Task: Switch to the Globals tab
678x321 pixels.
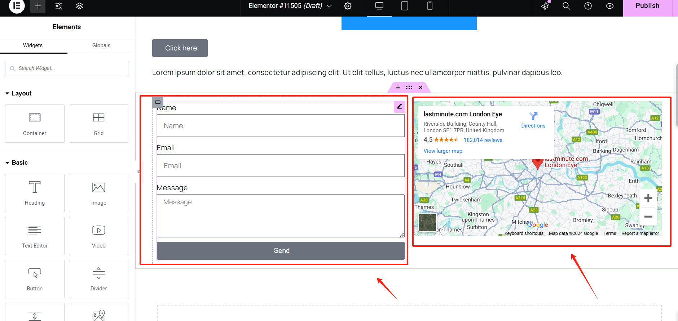Action: click(x=101, y=45)
